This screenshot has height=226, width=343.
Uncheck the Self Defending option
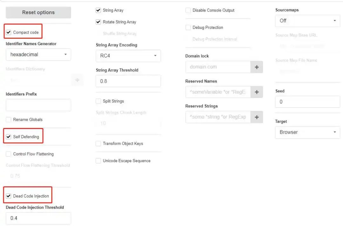[x=9, y=137]
